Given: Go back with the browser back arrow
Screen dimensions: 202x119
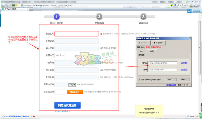Looking at the screenshot, I should pos(4,5).
